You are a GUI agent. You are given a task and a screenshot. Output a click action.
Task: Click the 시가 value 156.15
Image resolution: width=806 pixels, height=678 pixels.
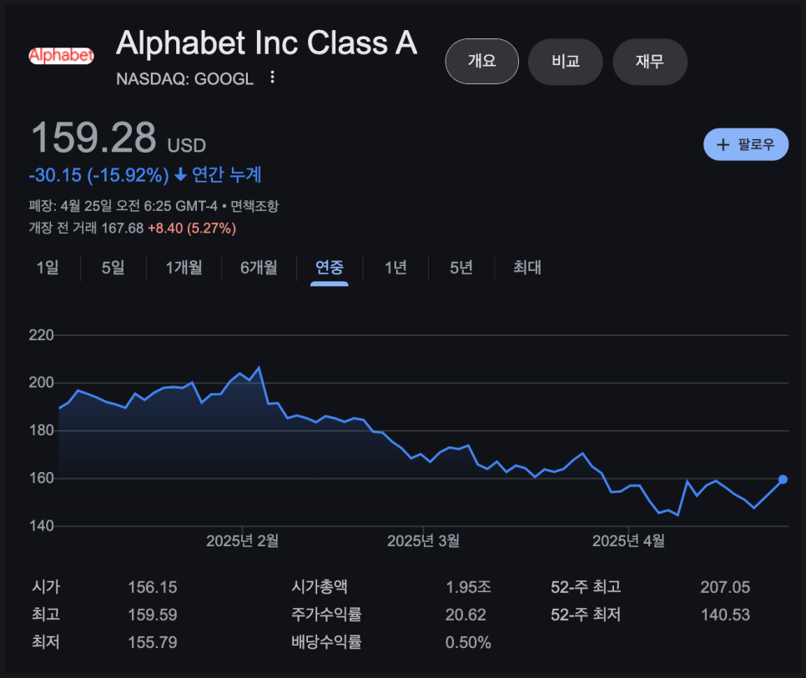click(153, 587)
